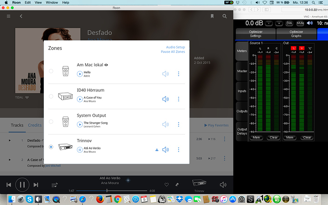Image resolution: width=328 pixels, height=205 pixels.
Task: Open the Window menu in menu bar
Action: 52,2
